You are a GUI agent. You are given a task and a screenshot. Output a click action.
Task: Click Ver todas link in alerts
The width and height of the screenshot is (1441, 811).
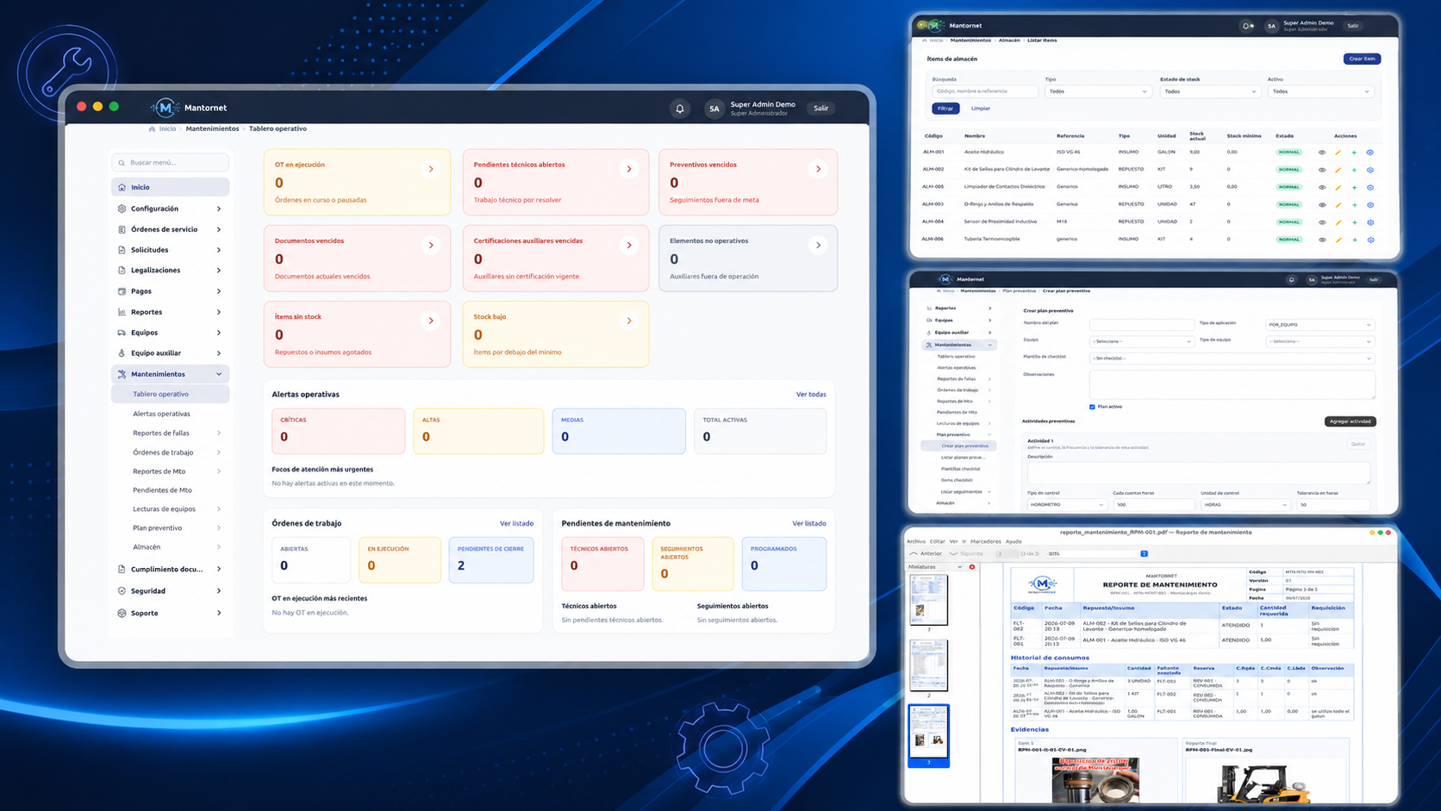pyautogui.click(x=811, y=395)
